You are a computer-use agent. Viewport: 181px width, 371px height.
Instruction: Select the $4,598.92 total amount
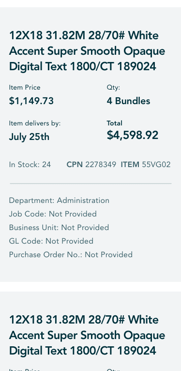pyautogui.click(x=133, y=135)
